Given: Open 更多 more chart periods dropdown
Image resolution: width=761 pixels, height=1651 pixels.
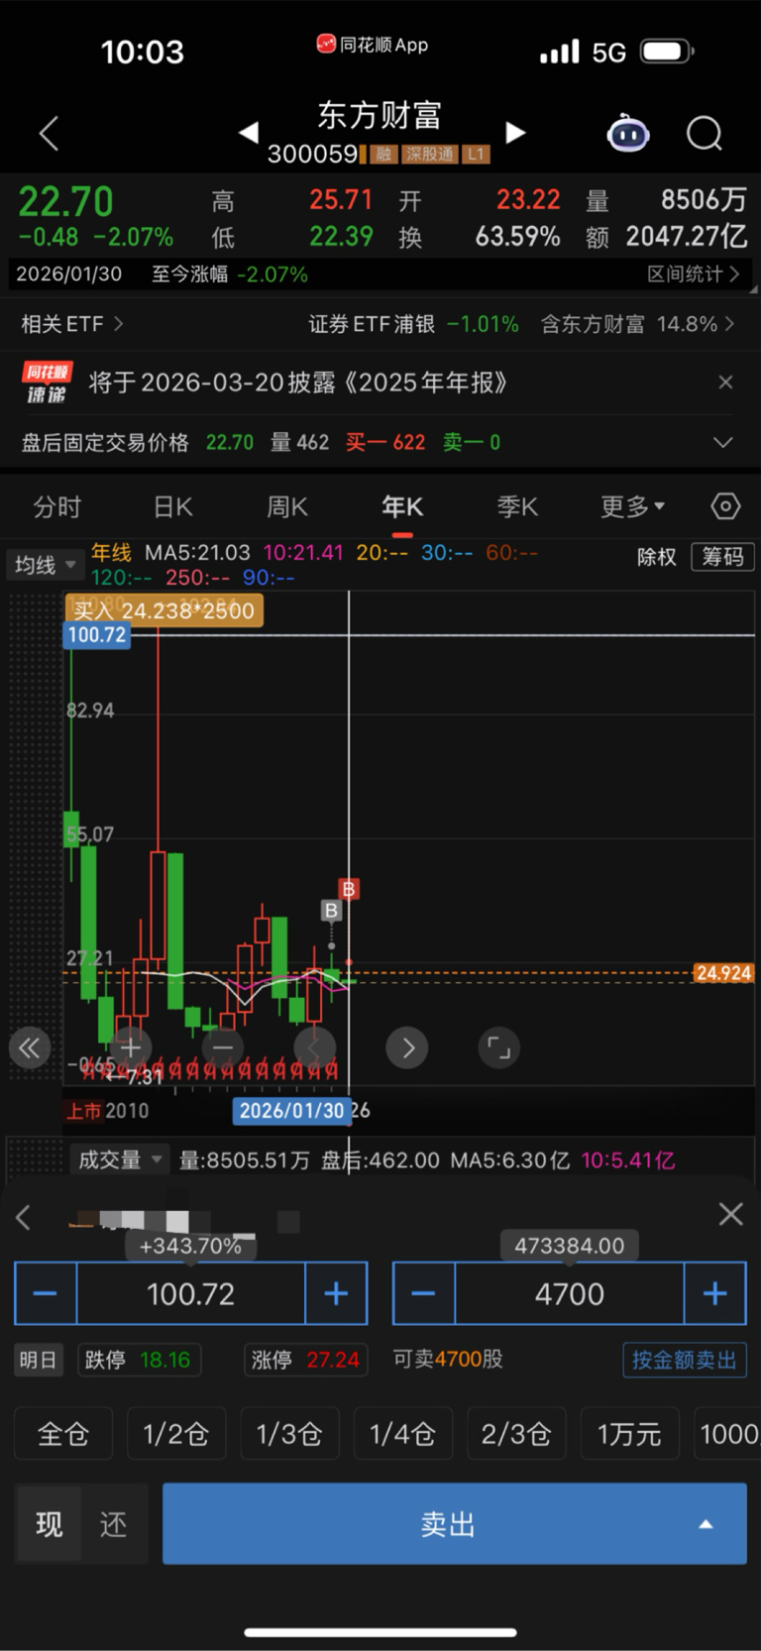Looking at the screenshot, I should (632, 506).
